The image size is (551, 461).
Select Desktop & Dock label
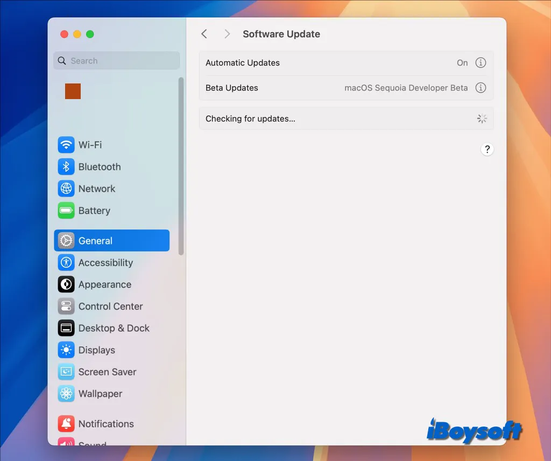pos(114,328)
